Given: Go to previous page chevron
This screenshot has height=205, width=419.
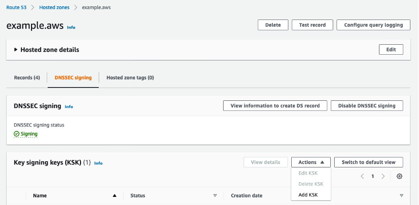Looking at the screenshot, I should point(362,176).
